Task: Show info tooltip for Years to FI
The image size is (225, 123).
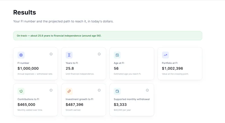Action: [x=99, y=54]
